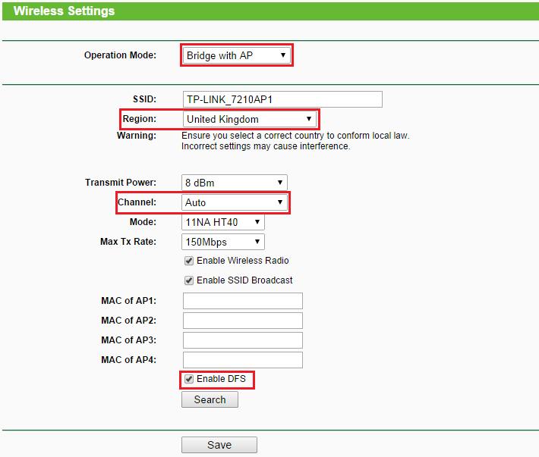Open the Region dropdown showing United Kingdom
Image resolution: width=539 pixels, height=457 pixels.
point(249,119)
